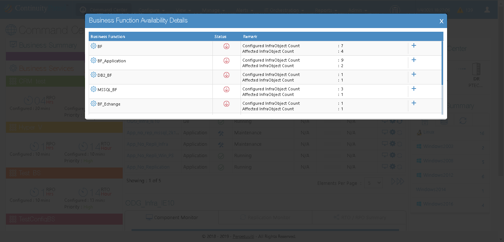This screenshot has width=504, height=242.
Task: Expand the DB2_BF row with plus
Action: click(414, 74)
